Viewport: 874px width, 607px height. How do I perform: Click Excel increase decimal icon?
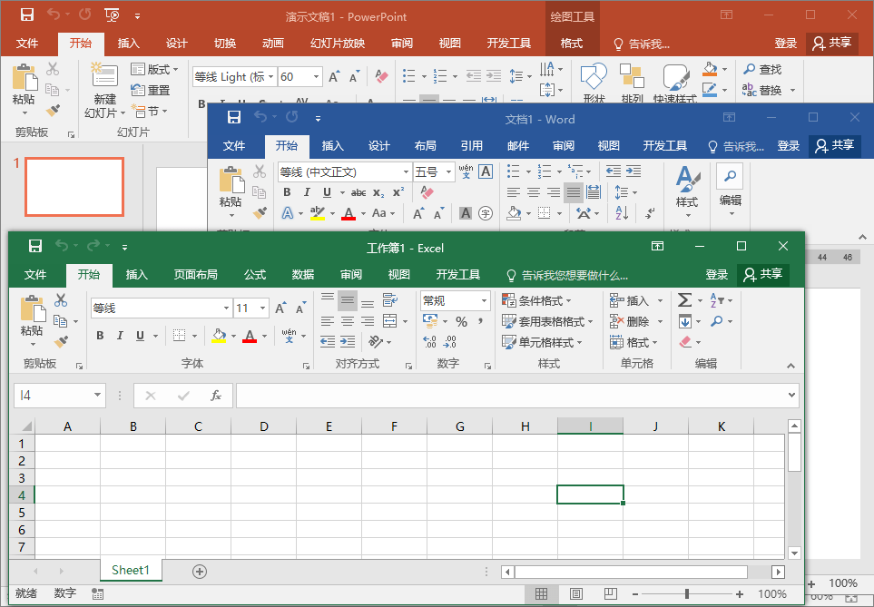[x=429, y=342]
